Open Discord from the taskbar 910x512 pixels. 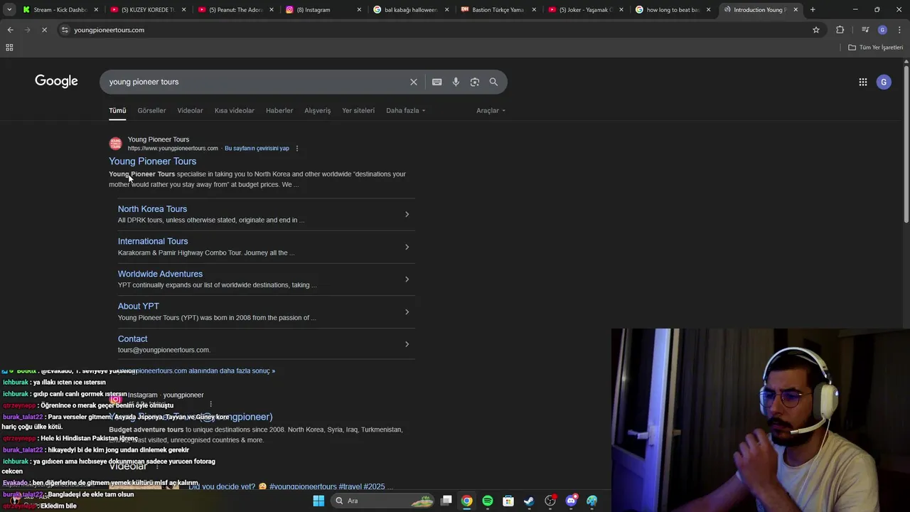click(x=571, y=501)
